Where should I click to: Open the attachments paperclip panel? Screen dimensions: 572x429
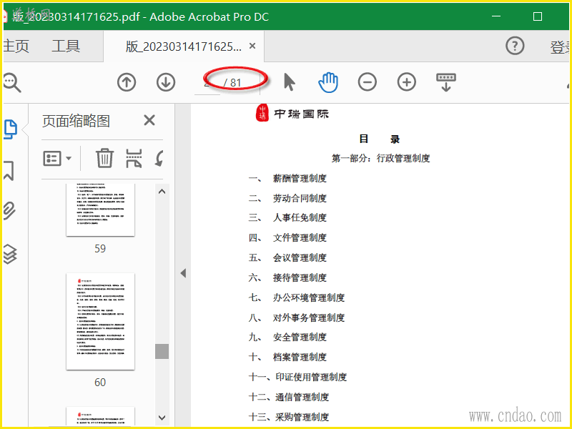(x=9, y=210)
